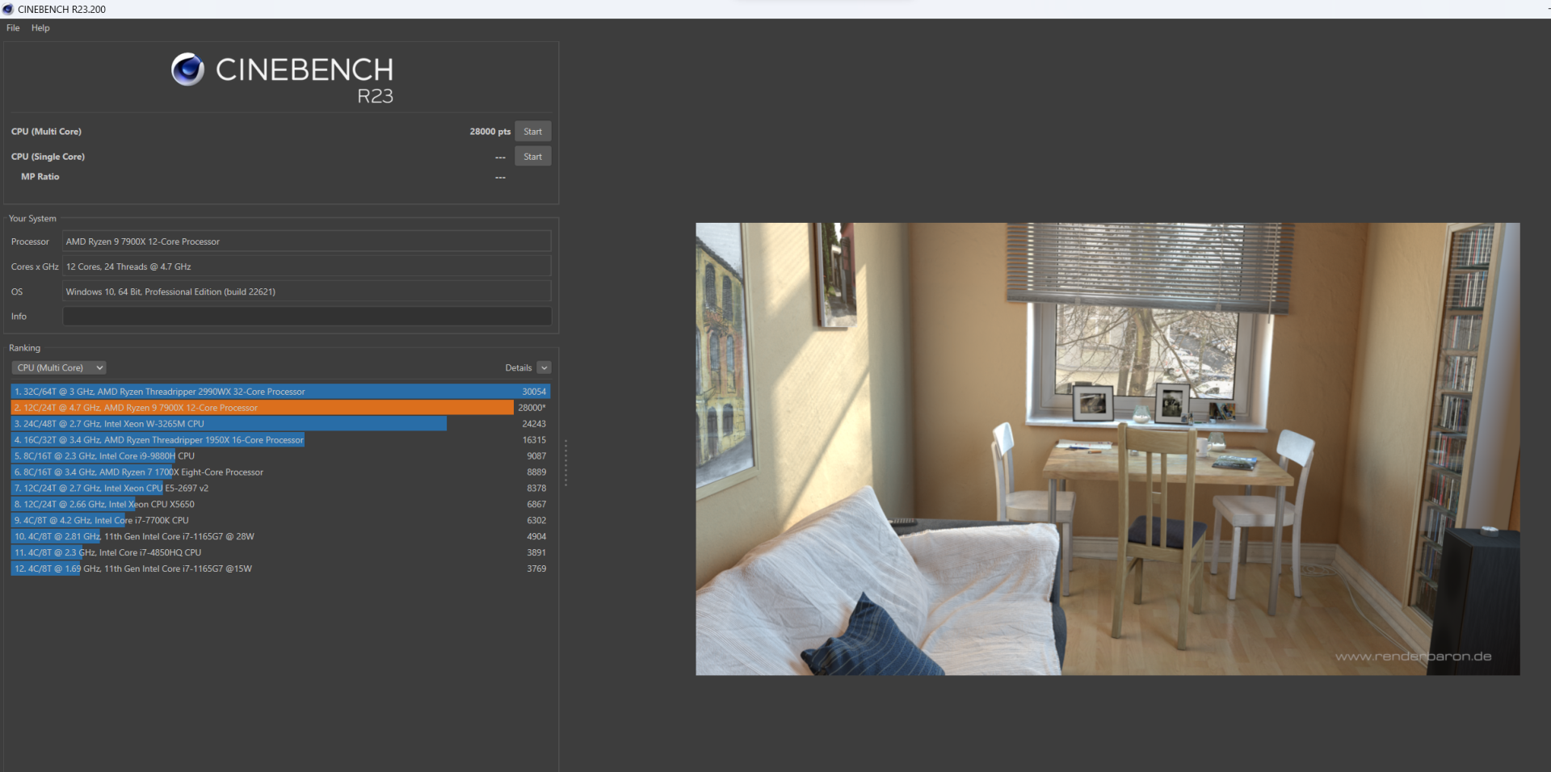Select the i7-1165G7 @ 28W ranking row

[281, 537]
